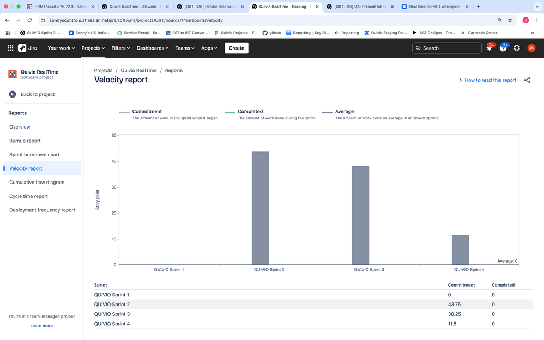Select the QUIVIO Sprint 2 table row name

[112, 304]
